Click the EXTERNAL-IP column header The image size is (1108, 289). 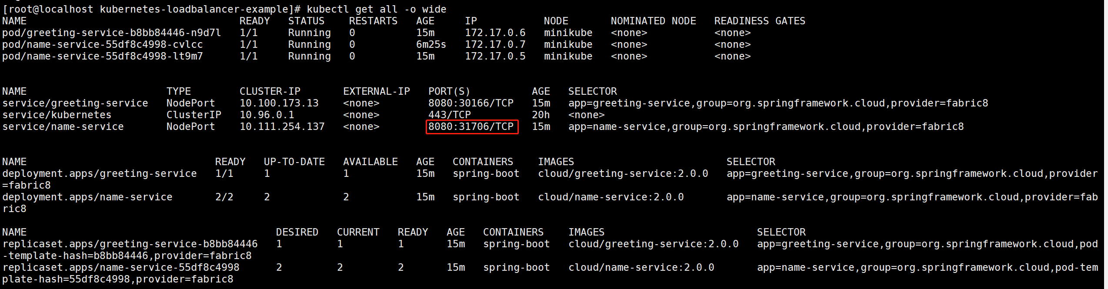pos(376,91)
